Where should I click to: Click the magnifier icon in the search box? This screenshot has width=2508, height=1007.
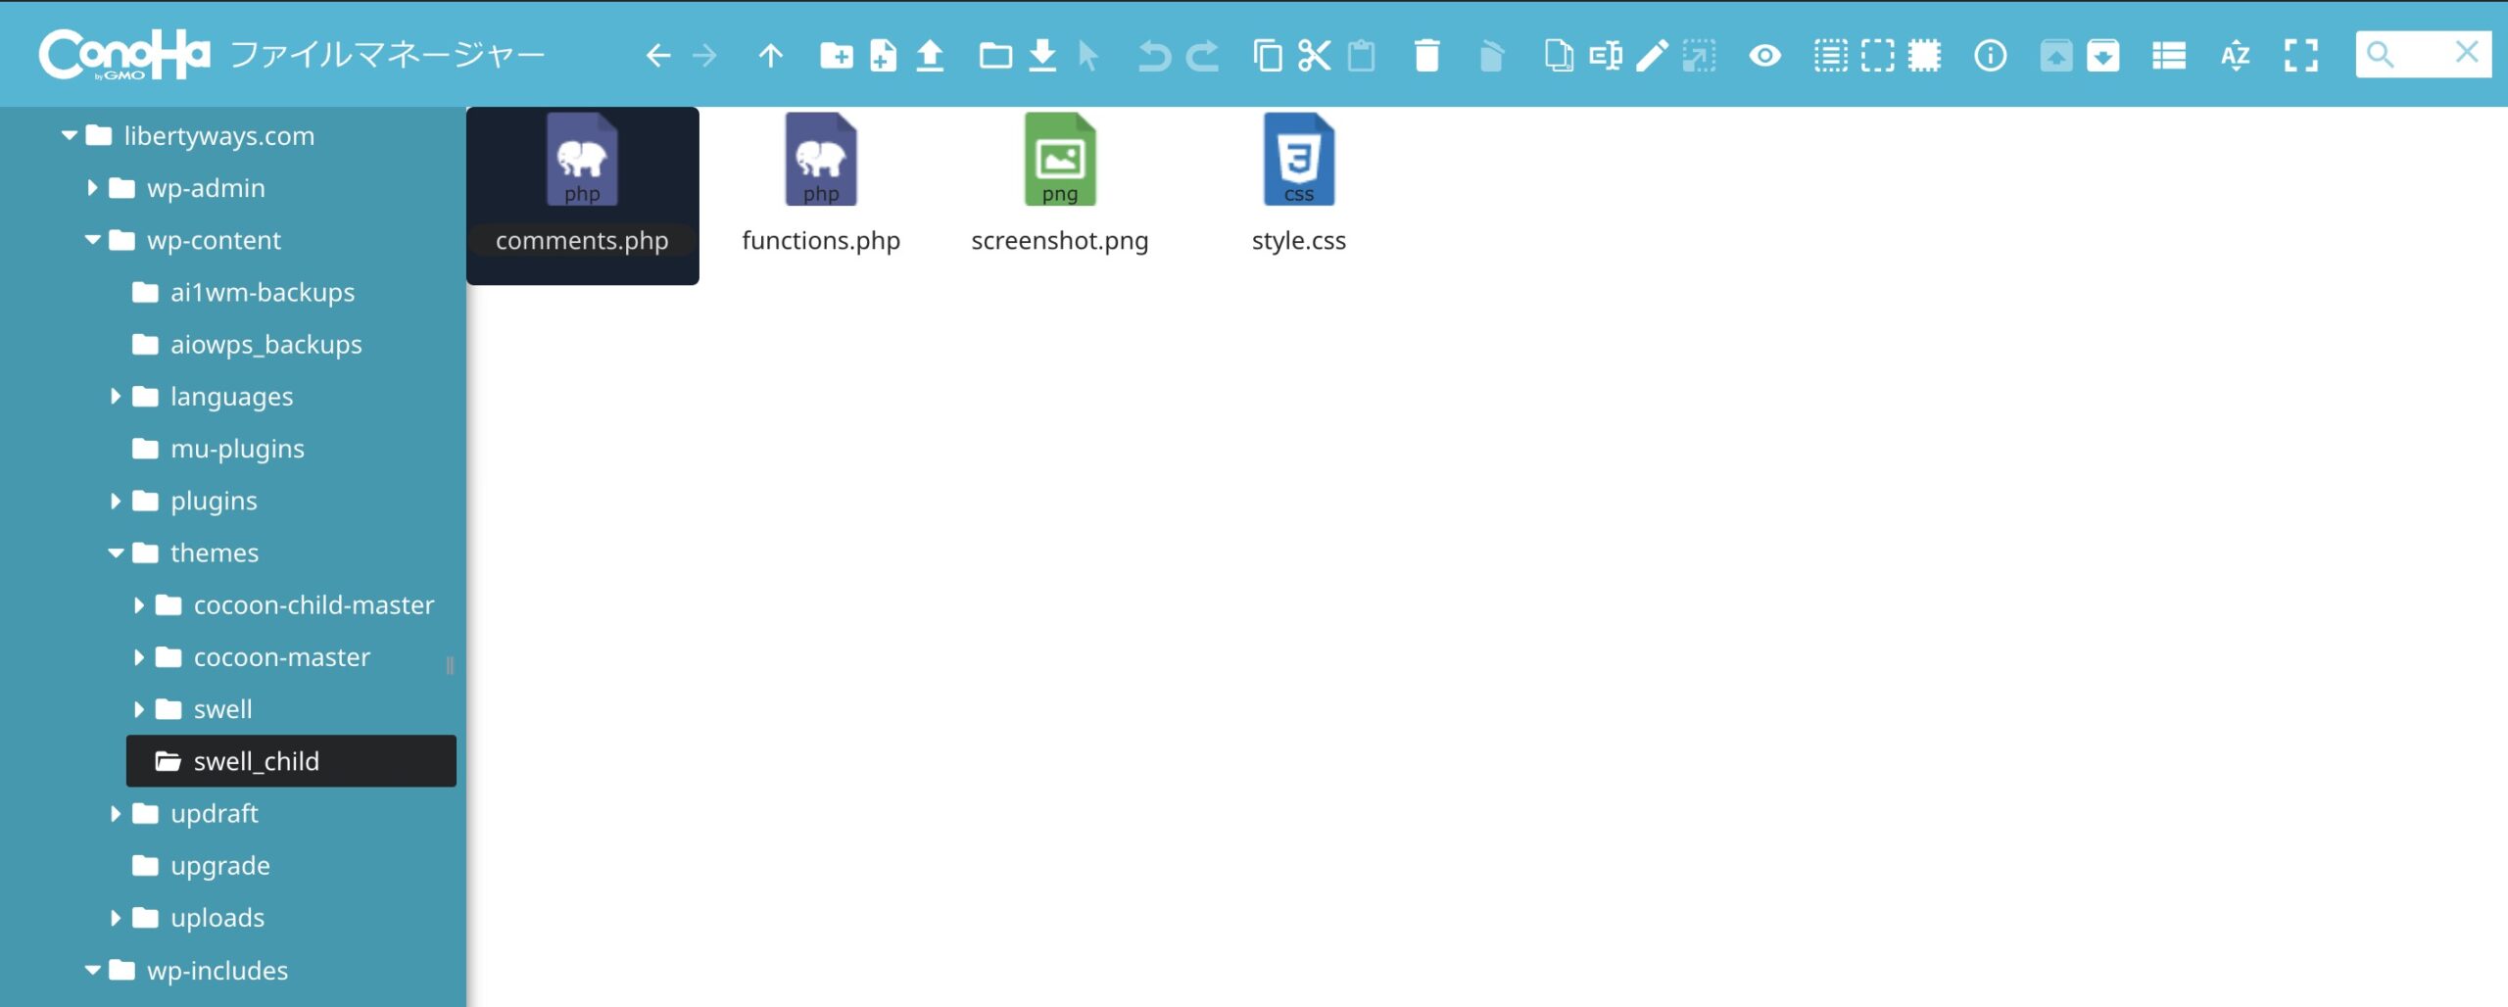(2380, 54)
